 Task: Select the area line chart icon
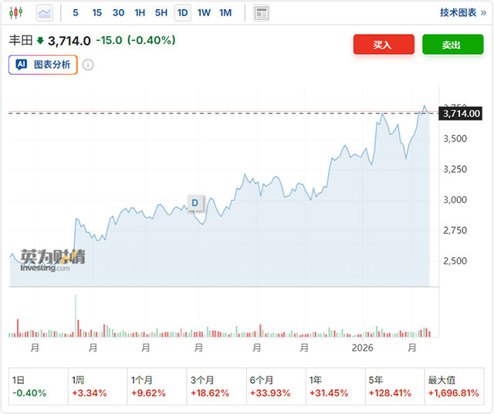point(45,12)
